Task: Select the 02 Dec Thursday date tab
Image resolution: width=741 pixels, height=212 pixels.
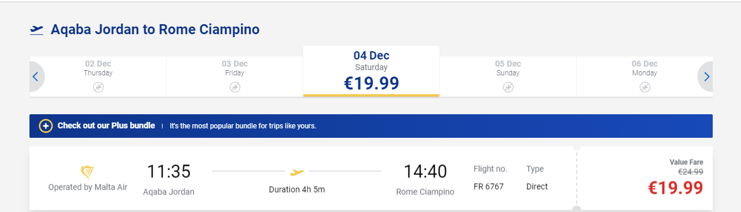Action: coord(98,77)
